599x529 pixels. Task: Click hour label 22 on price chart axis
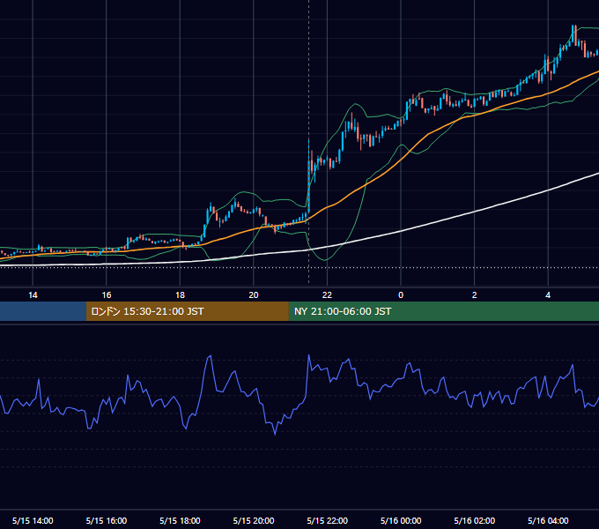pyautogui.click(x=327, y=295)
